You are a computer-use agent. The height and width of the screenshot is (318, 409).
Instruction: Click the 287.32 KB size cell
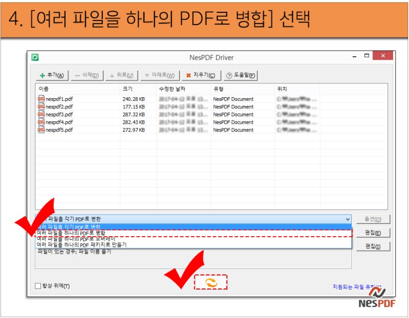[133, 115]
